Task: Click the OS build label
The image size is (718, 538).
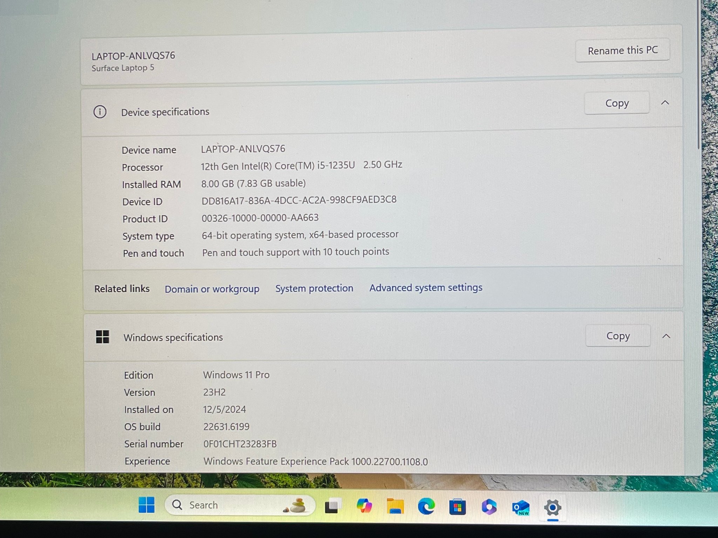Action: click(142, 427)
